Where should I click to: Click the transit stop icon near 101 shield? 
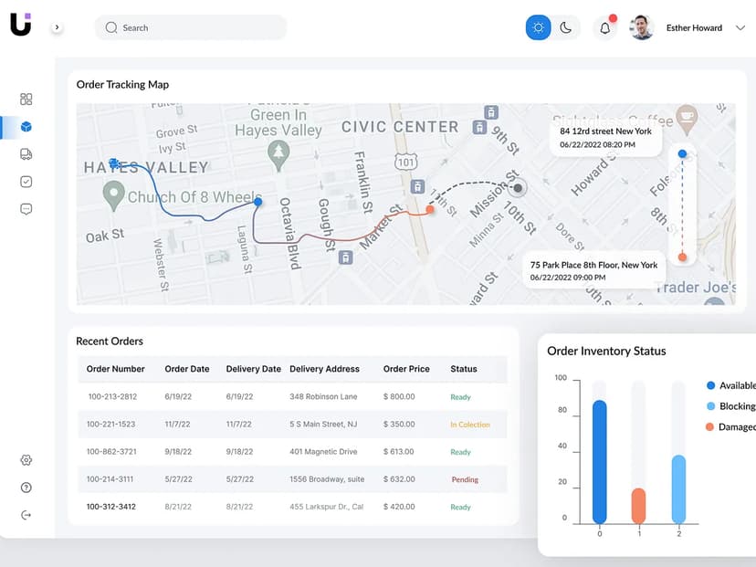coord(417,186)
